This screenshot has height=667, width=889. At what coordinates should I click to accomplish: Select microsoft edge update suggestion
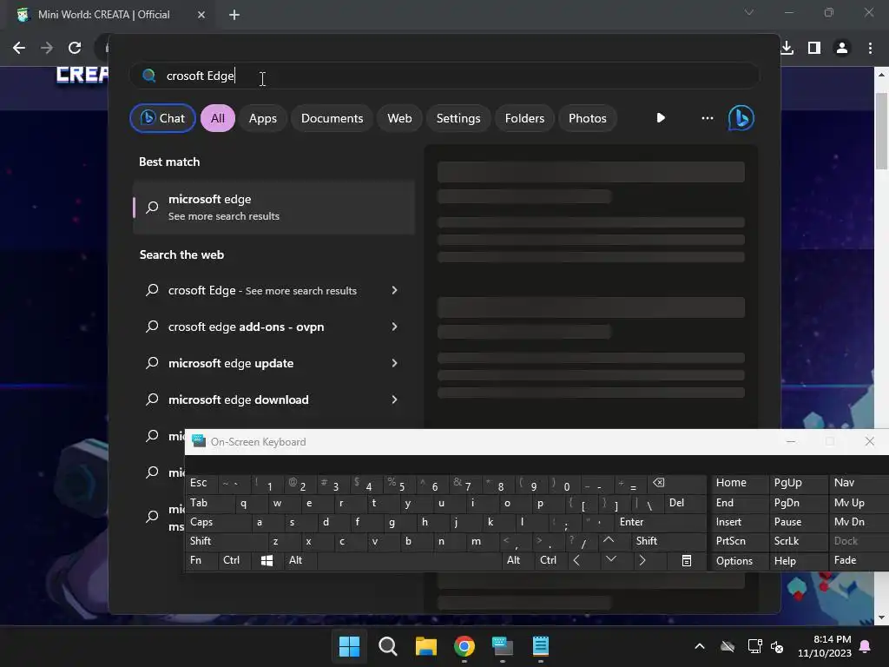point(231,363)
